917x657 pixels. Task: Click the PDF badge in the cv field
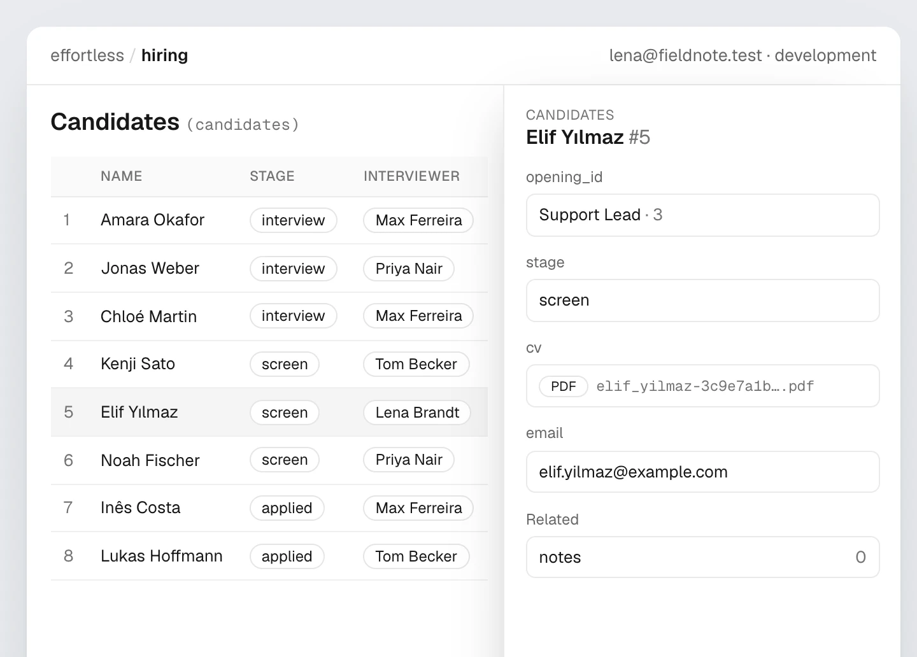pyautogui.click(x=563, y=386)
